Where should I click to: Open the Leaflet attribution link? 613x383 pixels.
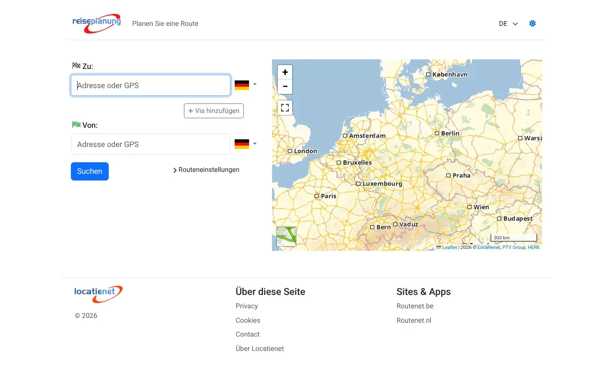pos(449,247)
